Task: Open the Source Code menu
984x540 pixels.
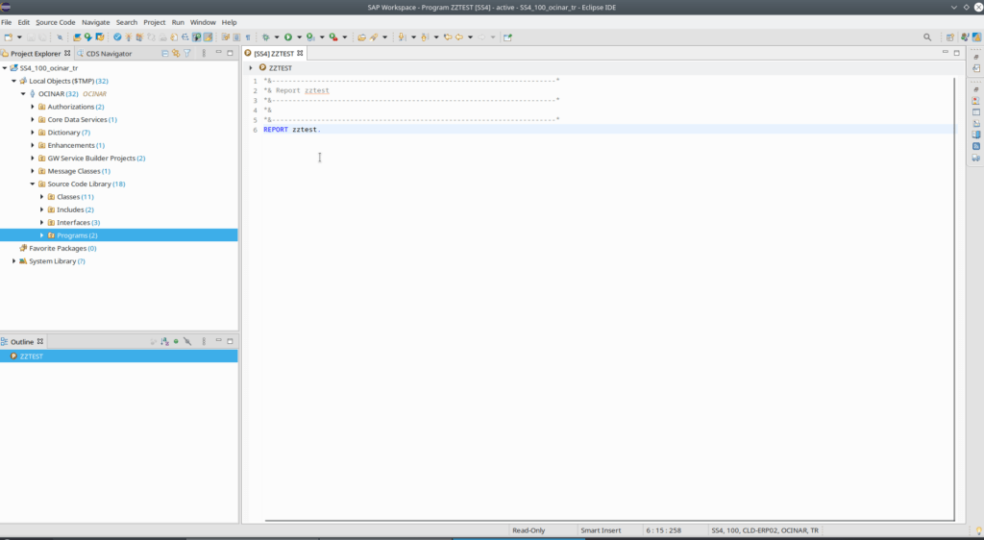Action: [55, 22]
